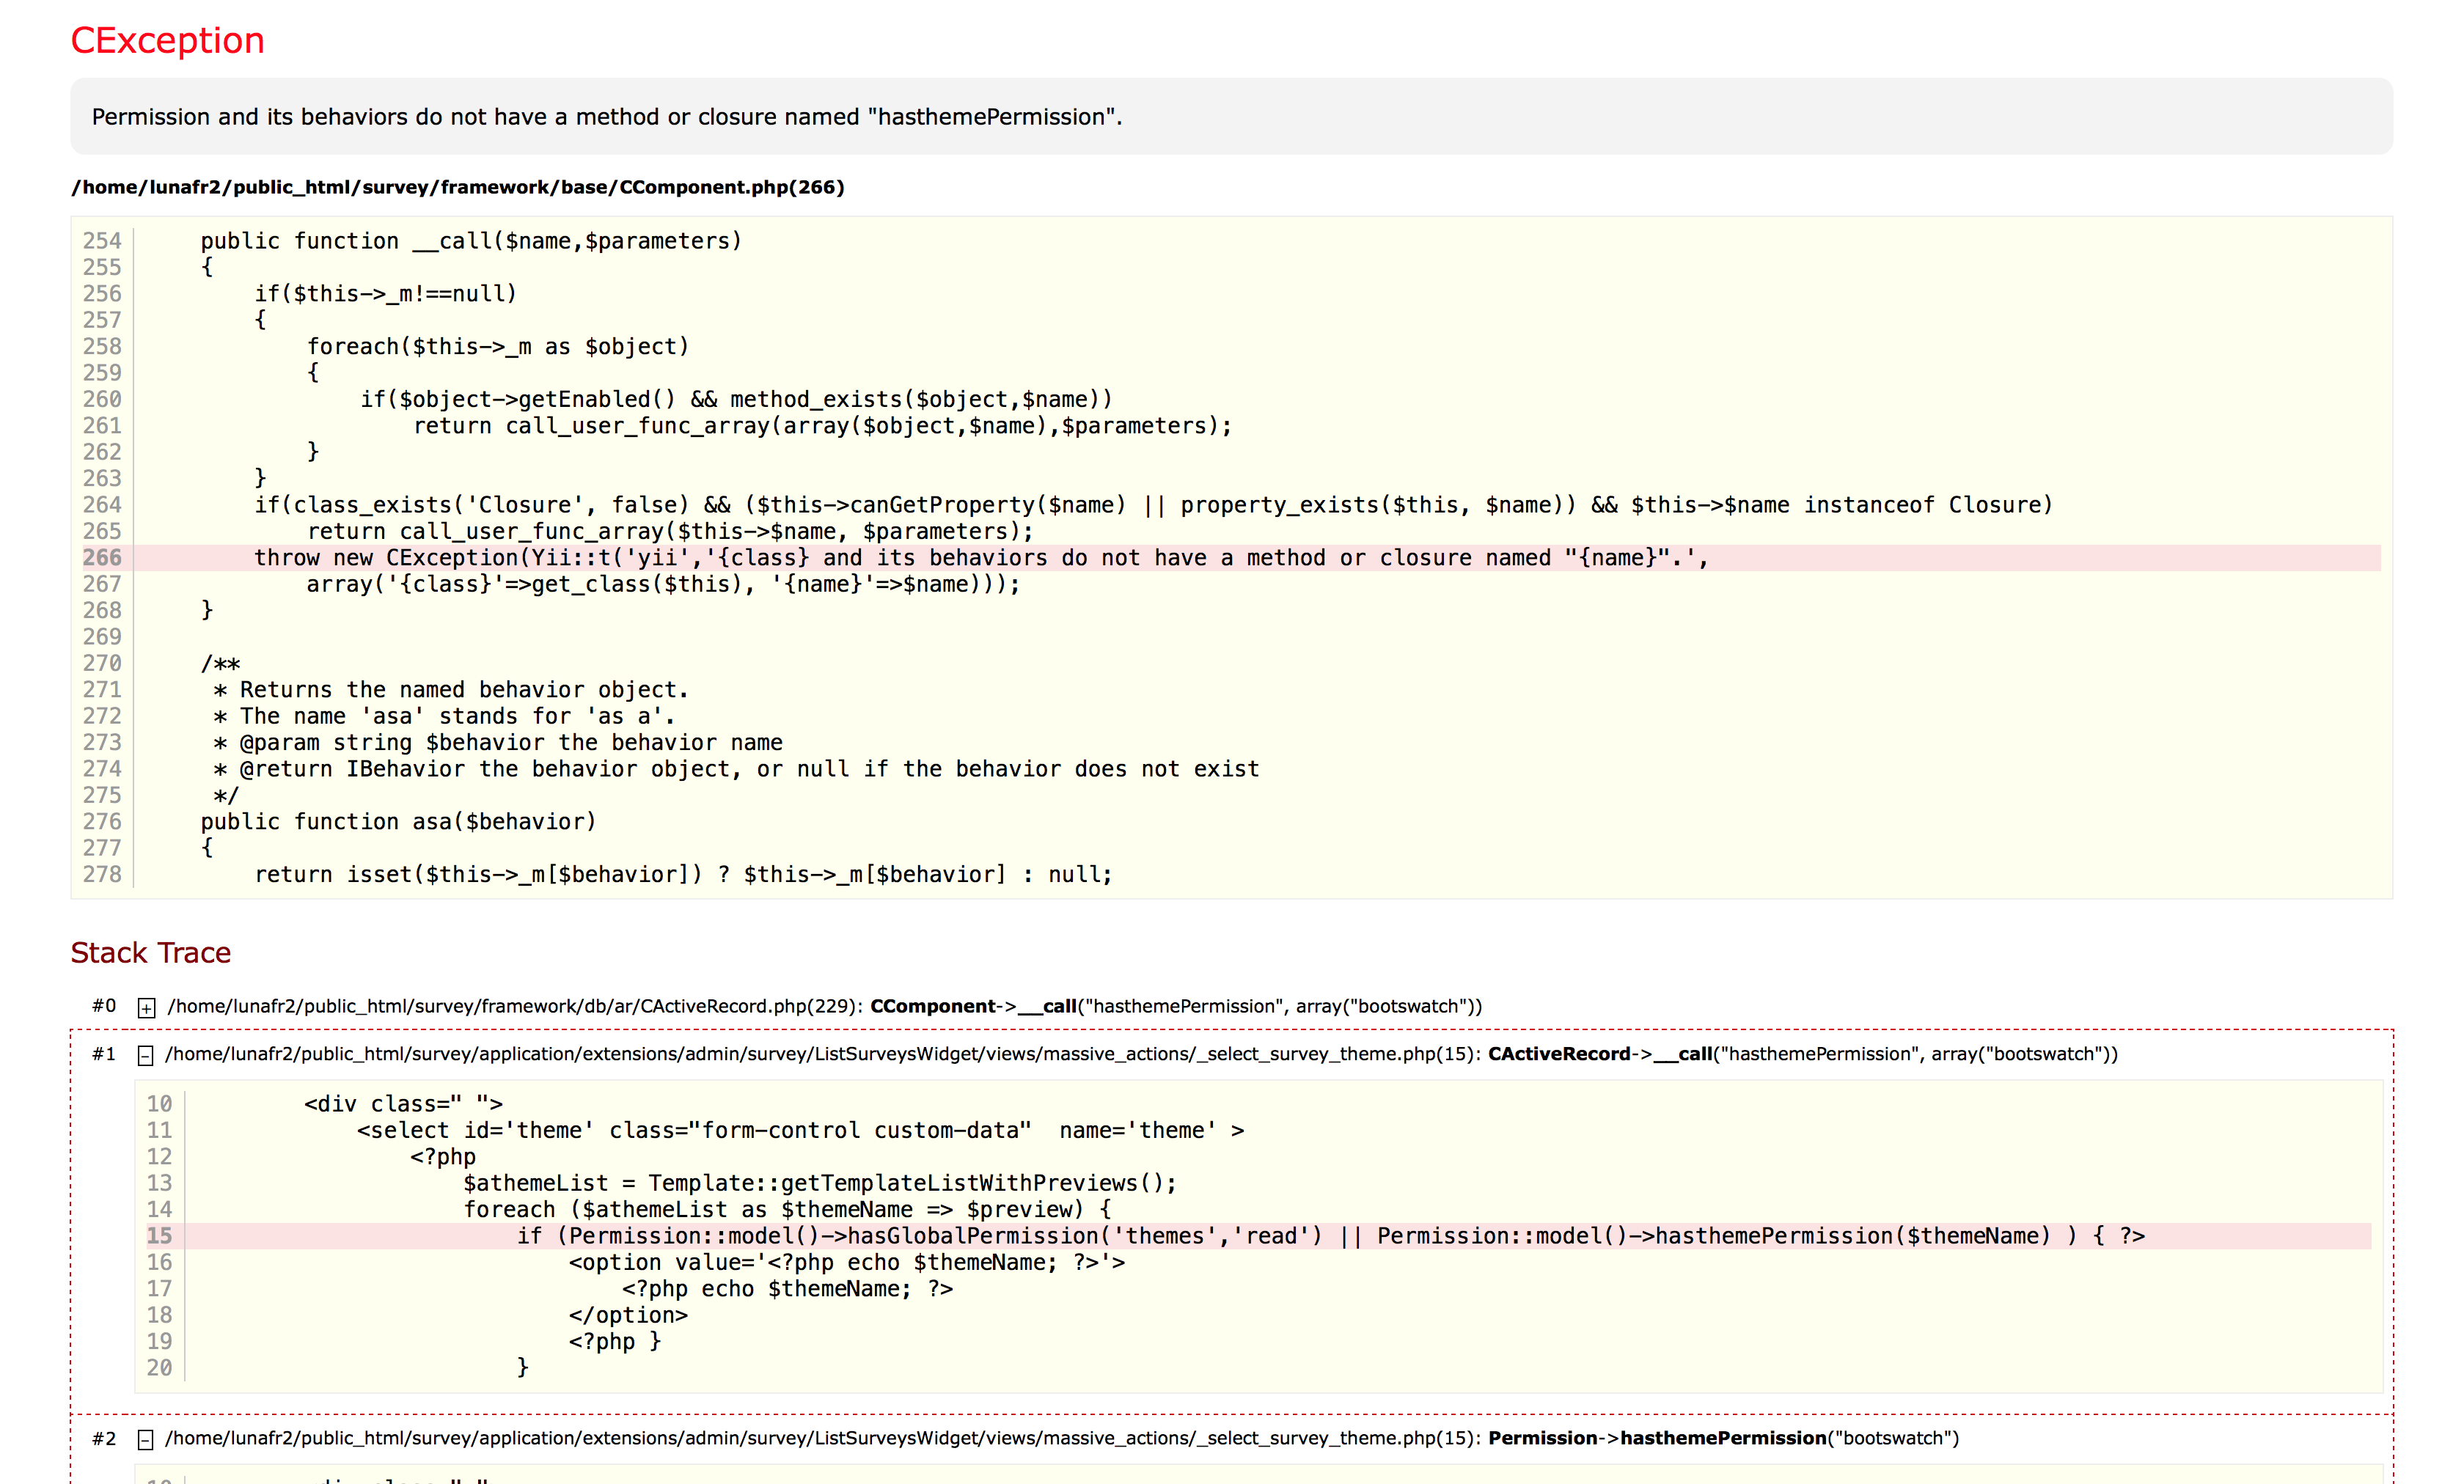Collapse stack trace entry #1 minus icon
Viewport: 2464px width, 1484px height.
pos(145,1055)
